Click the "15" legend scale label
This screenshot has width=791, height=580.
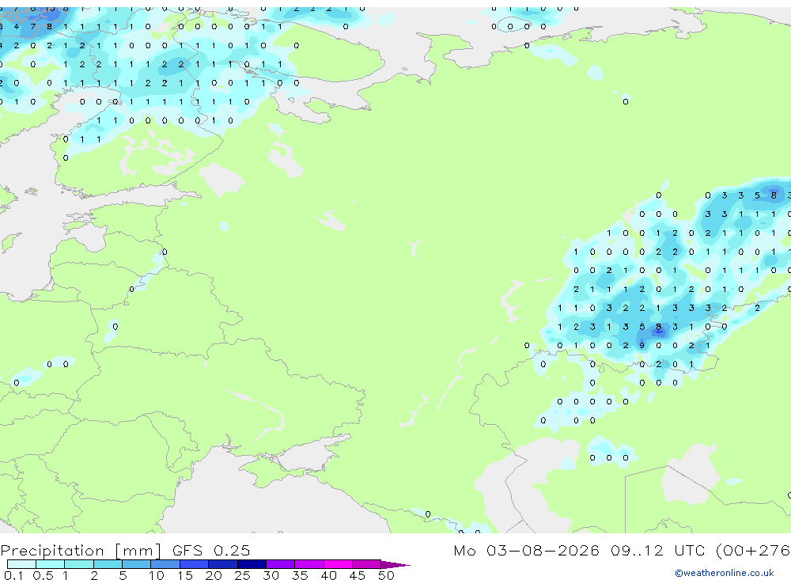coord(184,575)
